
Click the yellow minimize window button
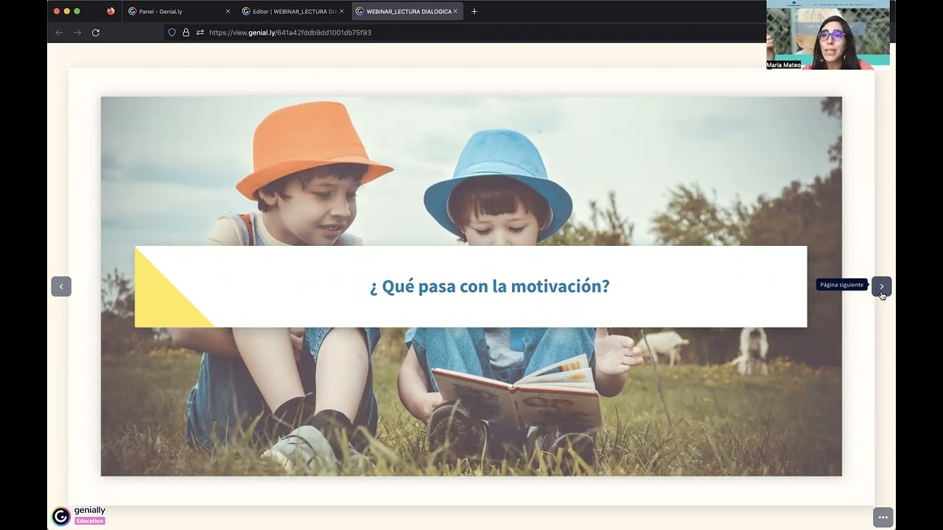point(66,11)
